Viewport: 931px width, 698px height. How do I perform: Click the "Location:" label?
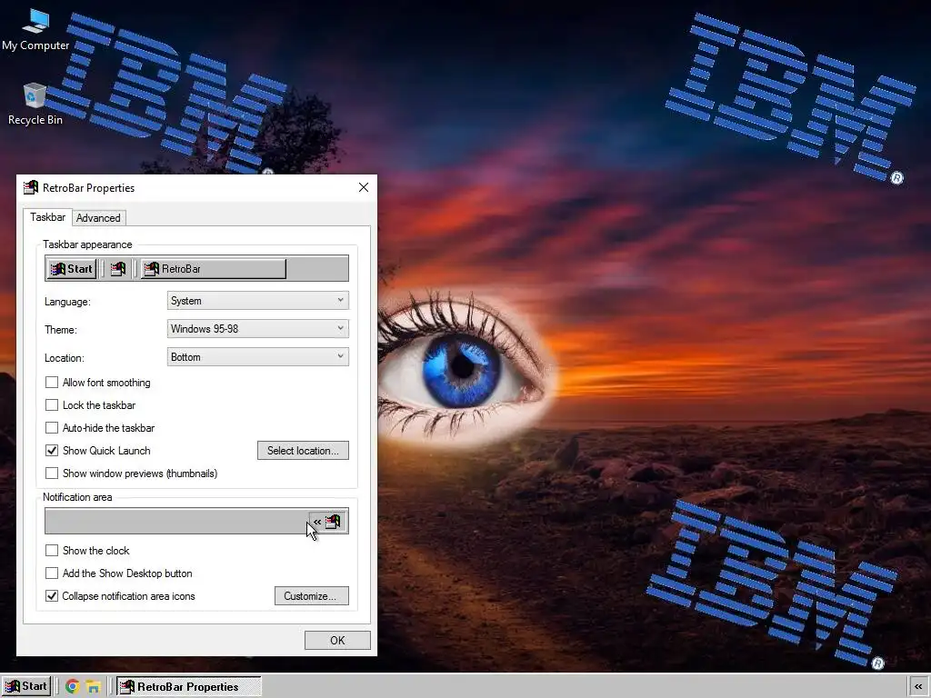tap(65, 358)
